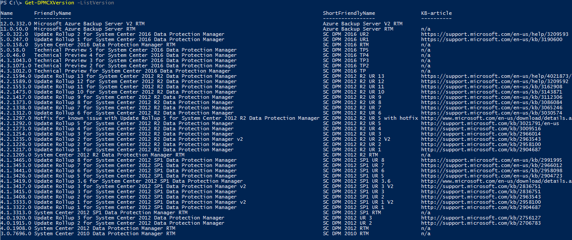This screenshot has width=572, height=240.
Task: Click the FriendlyName column header
Action: coord(53,13)
